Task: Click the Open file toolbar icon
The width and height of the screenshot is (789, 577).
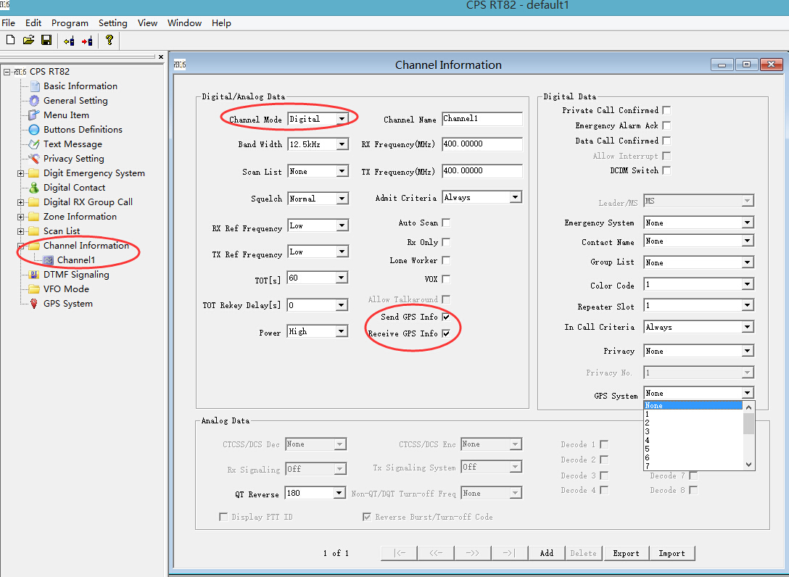Action: coord(28,40)
